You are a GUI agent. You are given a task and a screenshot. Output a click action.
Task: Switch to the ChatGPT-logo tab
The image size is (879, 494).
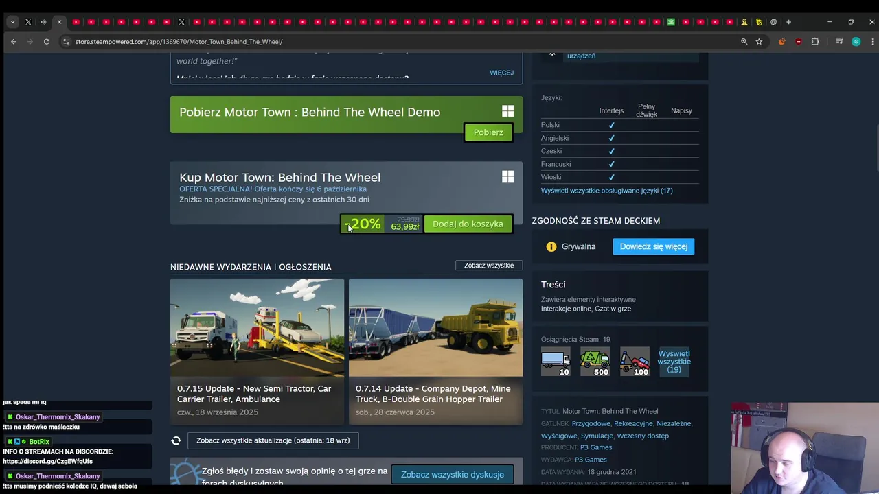(x=773, y=22)
